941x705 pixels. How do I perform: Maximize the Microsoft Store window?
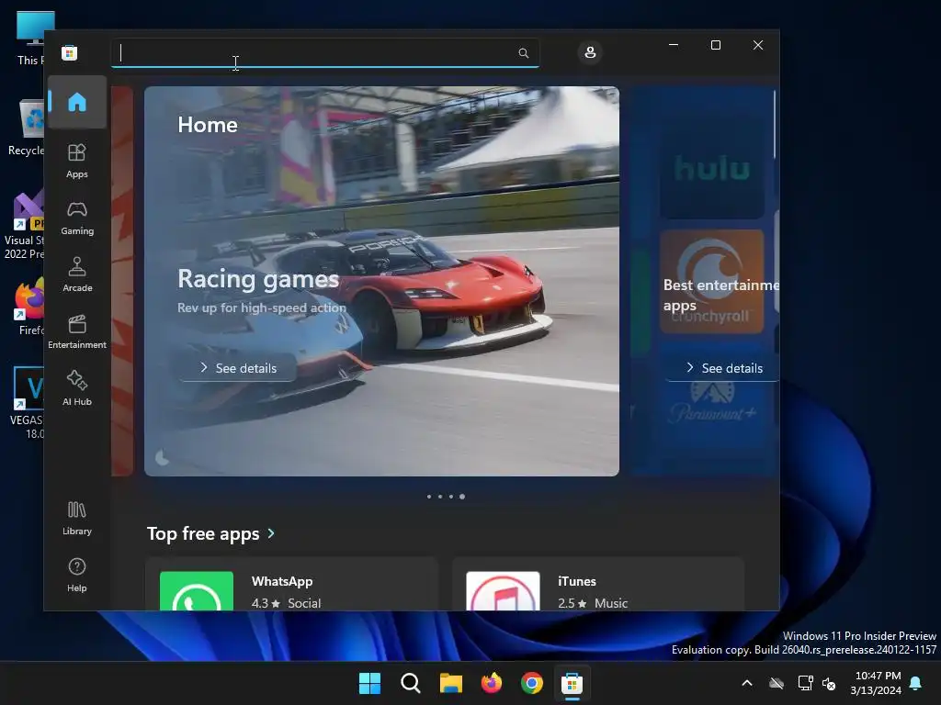pos(715,45)
